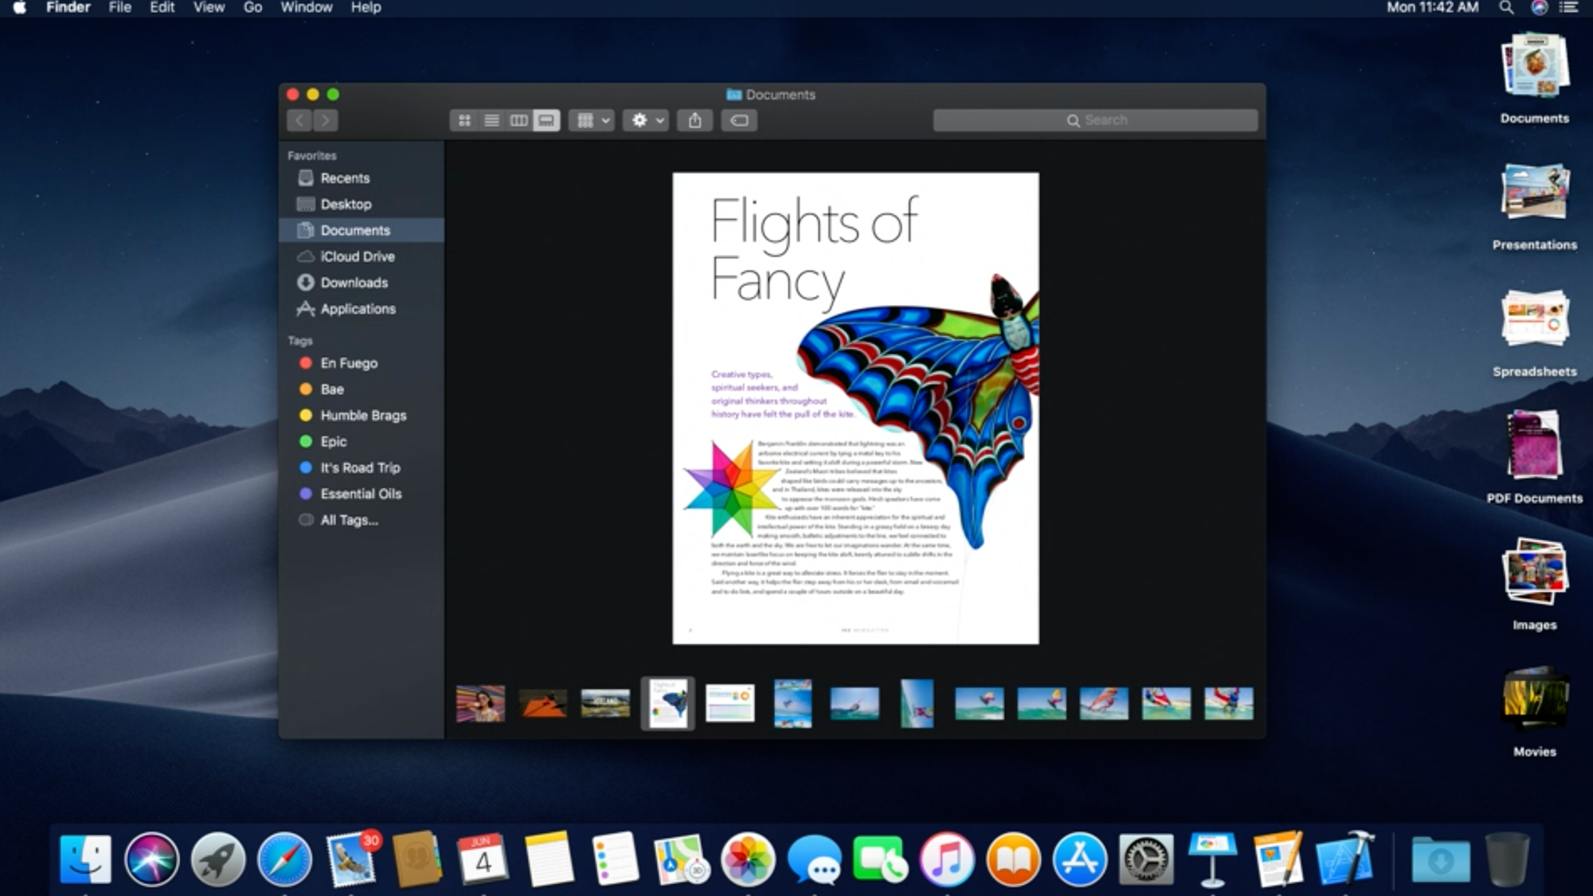
Task: Click the Edit Tags toolbar icon
Action: (739, 119)
